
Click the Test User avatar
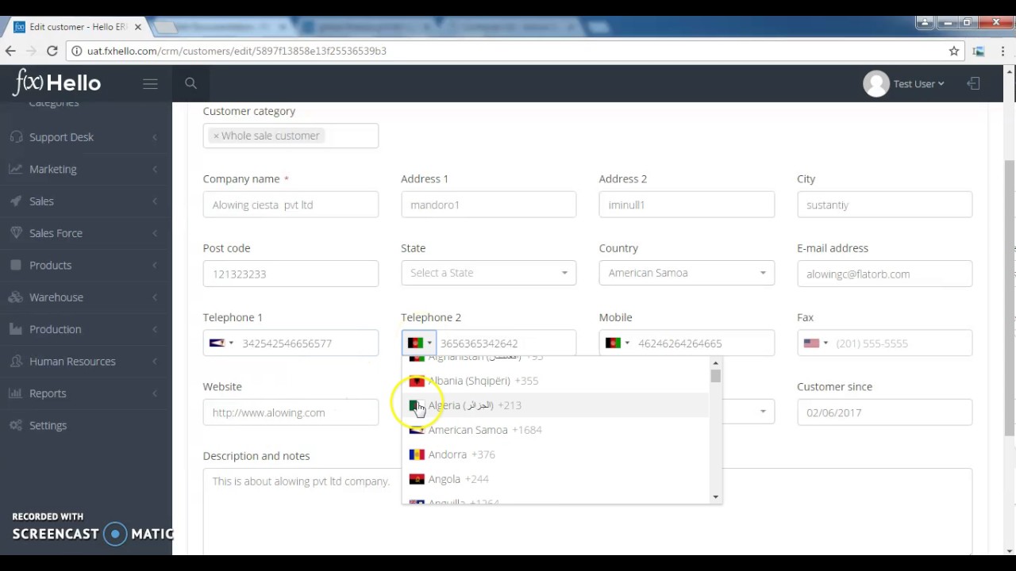876,83
